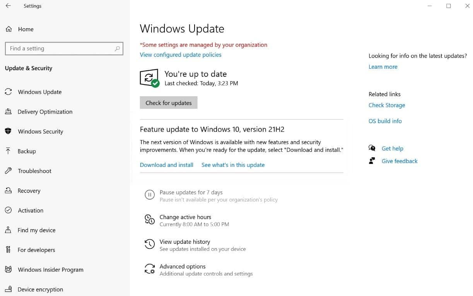Click the Check for updates button
473x296 pixels.
(x=169, y=103)
